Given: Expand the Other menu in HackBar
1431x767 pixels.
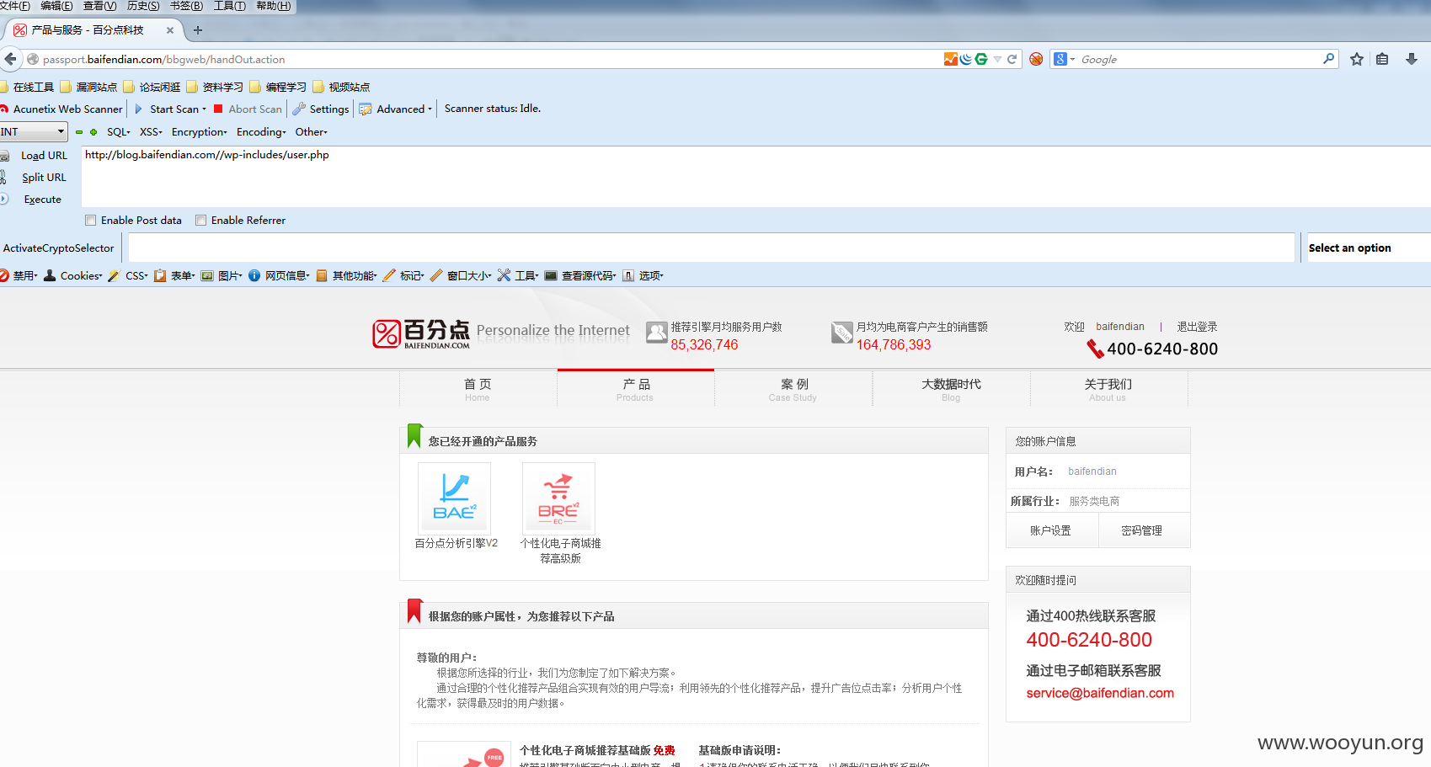Looking at the screenshot, I should click(311, 132).
